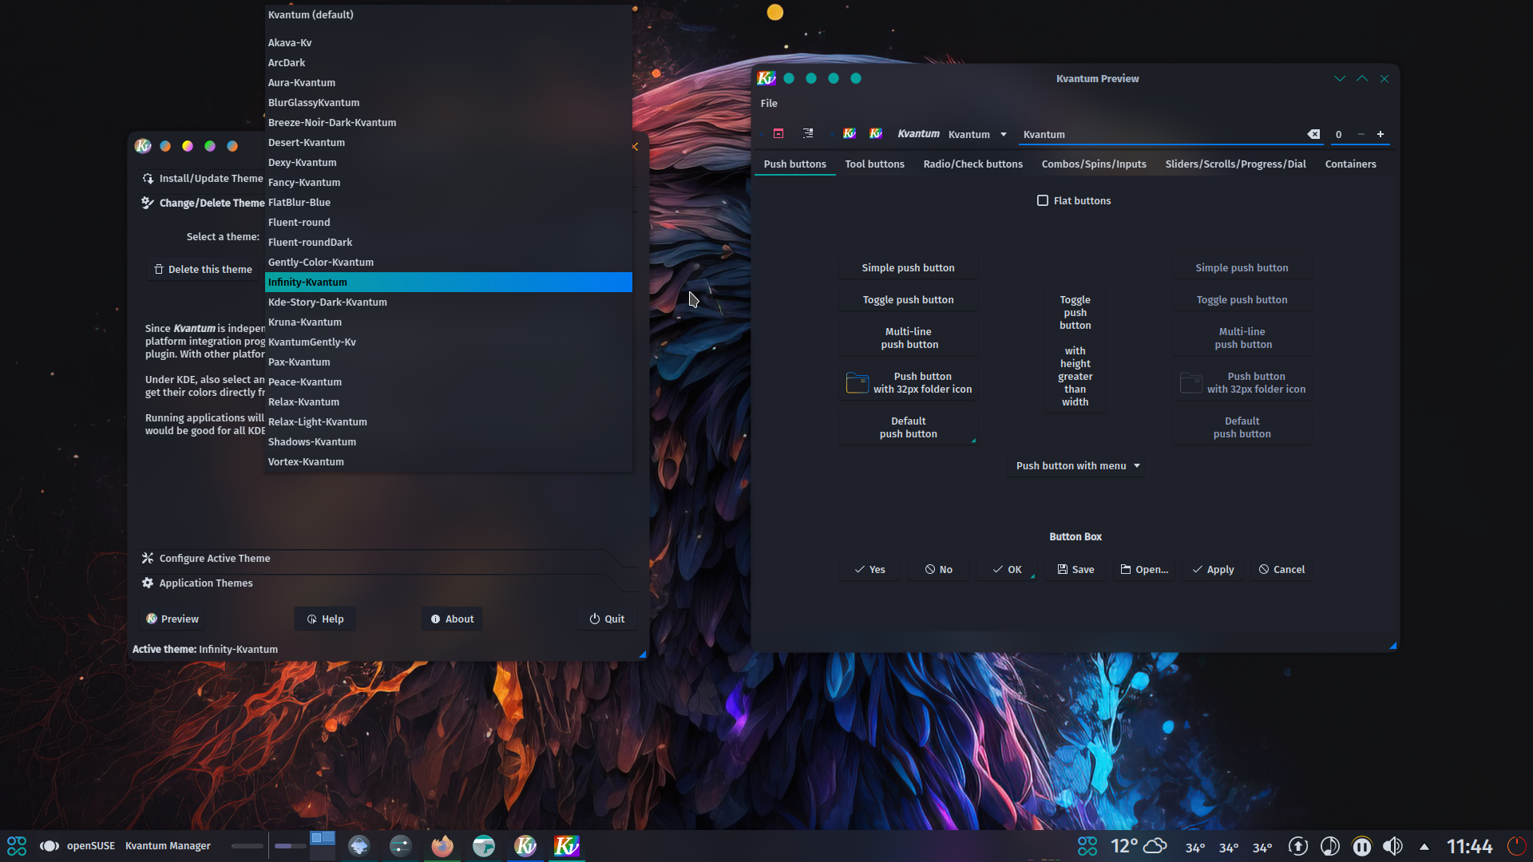Click into the Kvantum line edit field
The width and height of the screenshot is (1533, 862).
coord(1163,134)
